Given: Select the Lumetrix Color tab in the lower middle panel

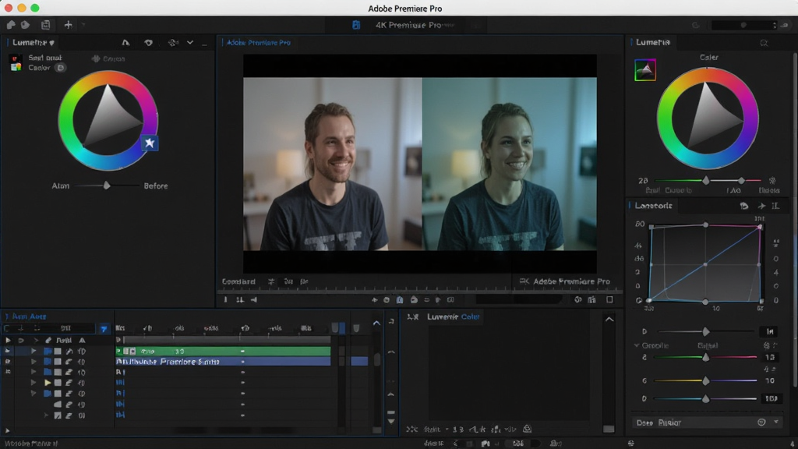Looking at the screenshot, I should pos(453,316).
